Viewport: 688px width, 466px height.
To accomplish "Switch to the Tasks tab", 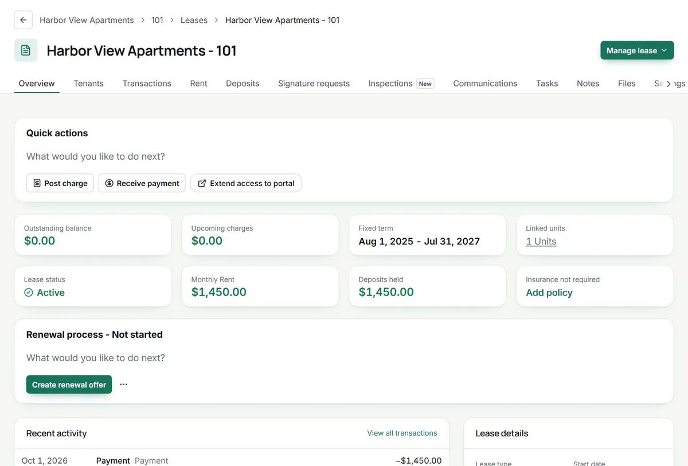I will 547,84.
